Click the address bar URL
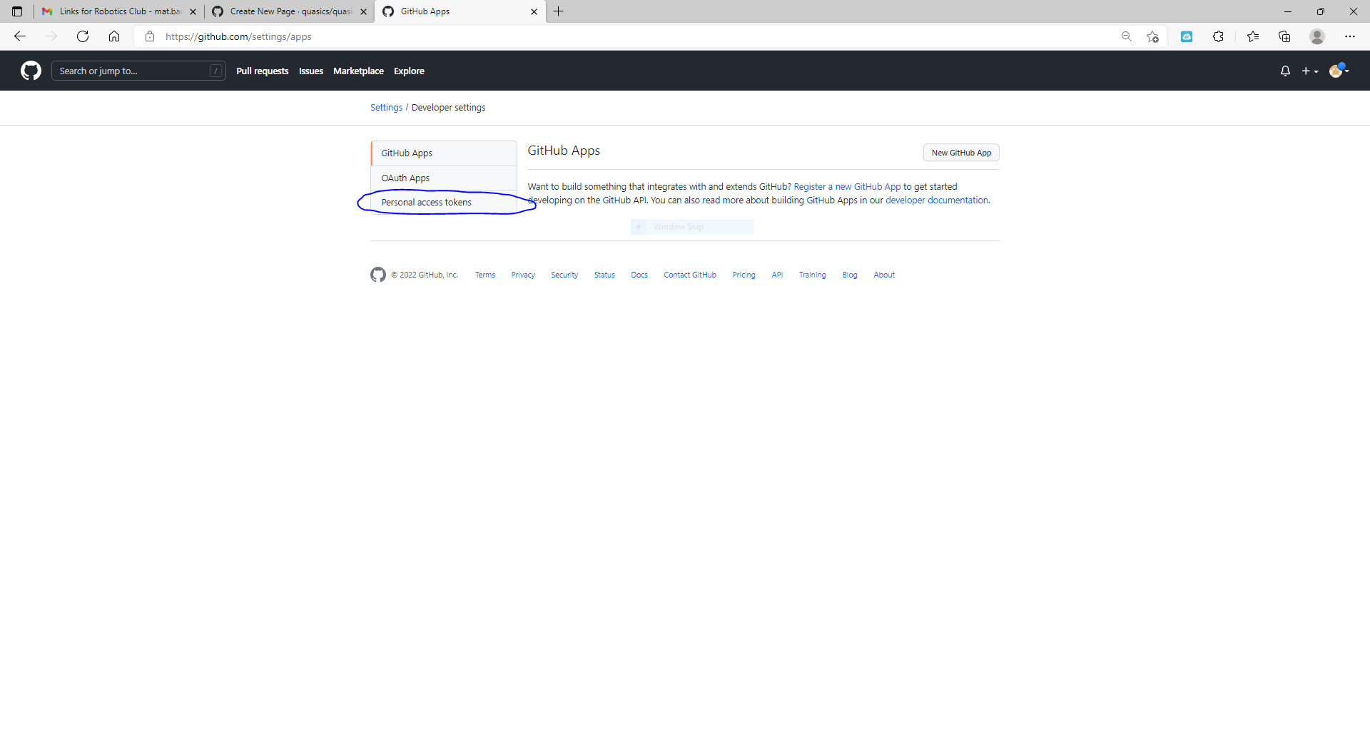This screenshot has height=742, width=1370. pyautogui.click(x=238, y=36)
